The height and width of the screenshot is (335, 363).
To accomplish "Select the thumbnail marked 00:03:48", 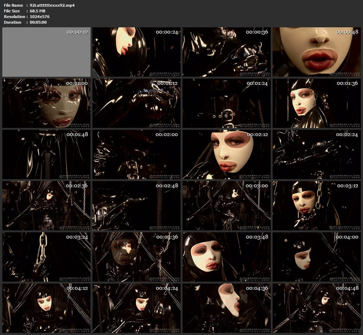I will point(227,257).
